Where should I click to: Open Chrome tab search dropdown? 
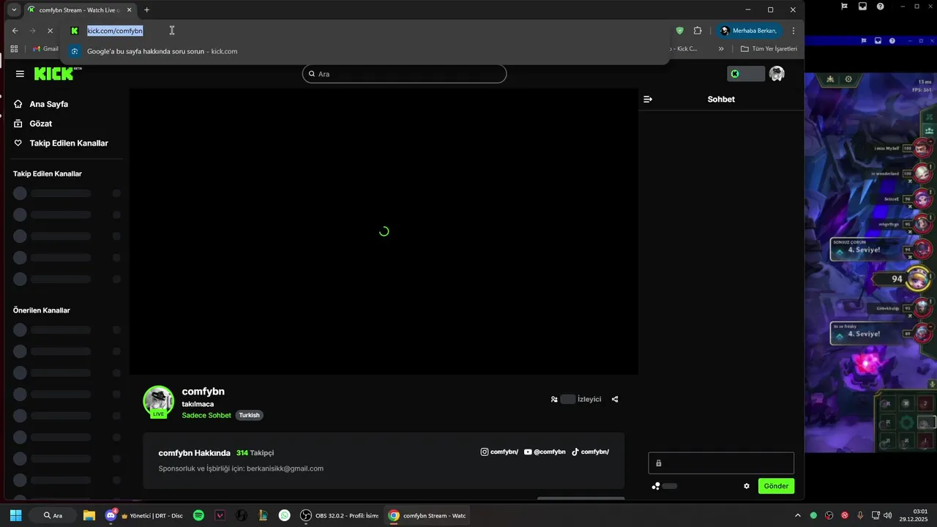coord(14,10)
